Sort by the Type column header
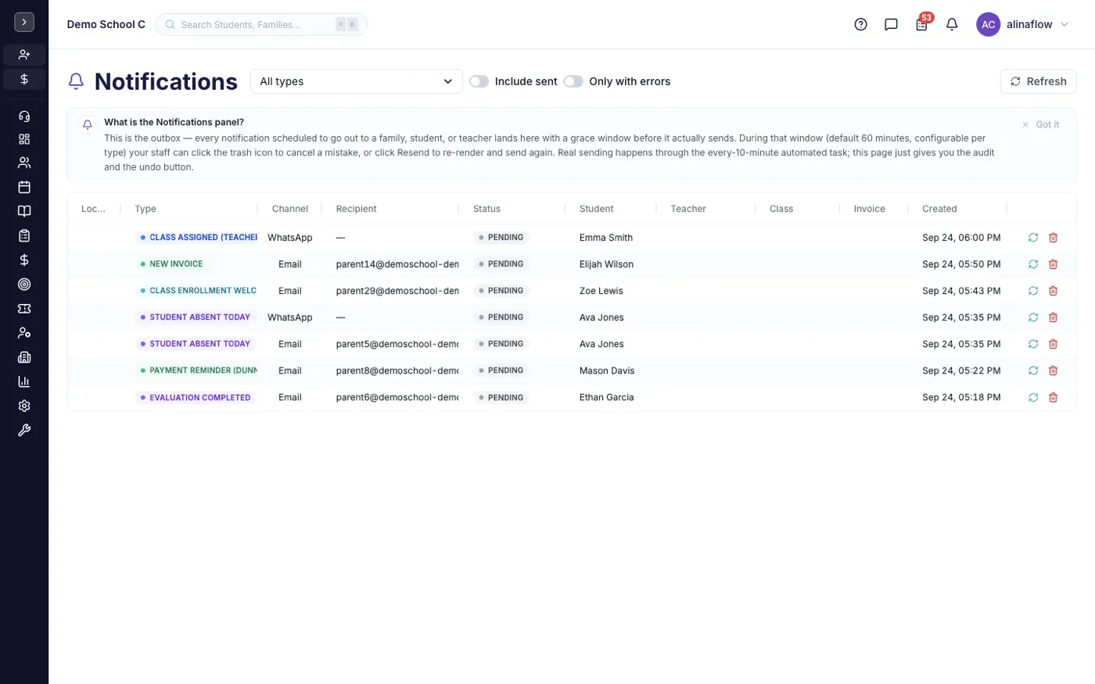This screenshot has height=684, width=1095. pos(145,209)
